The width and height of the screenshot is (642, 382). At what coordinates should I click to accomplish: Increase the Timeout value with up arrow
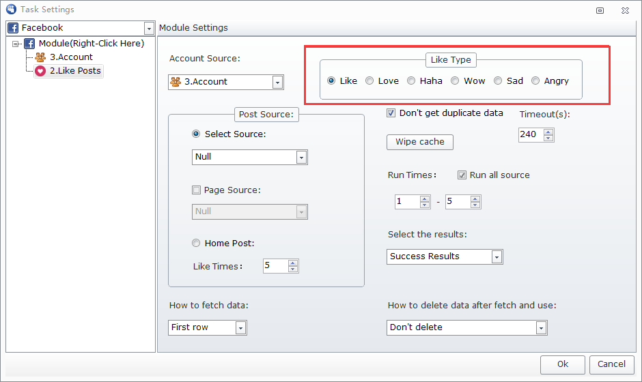click(x=548, y=132)
